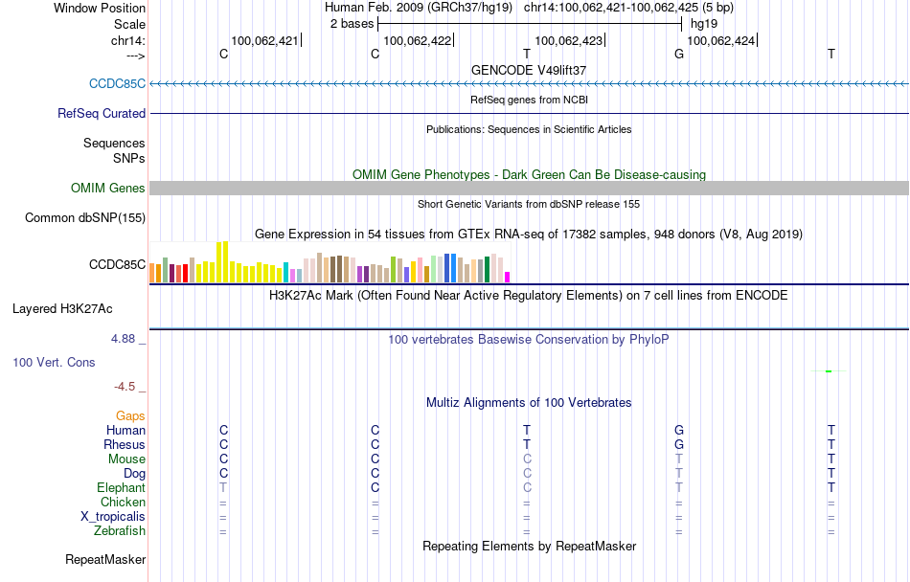Click the cyan GTEx expression bar
The width and height of the screenshot is (910, 582).
click(x=286, y=273)
